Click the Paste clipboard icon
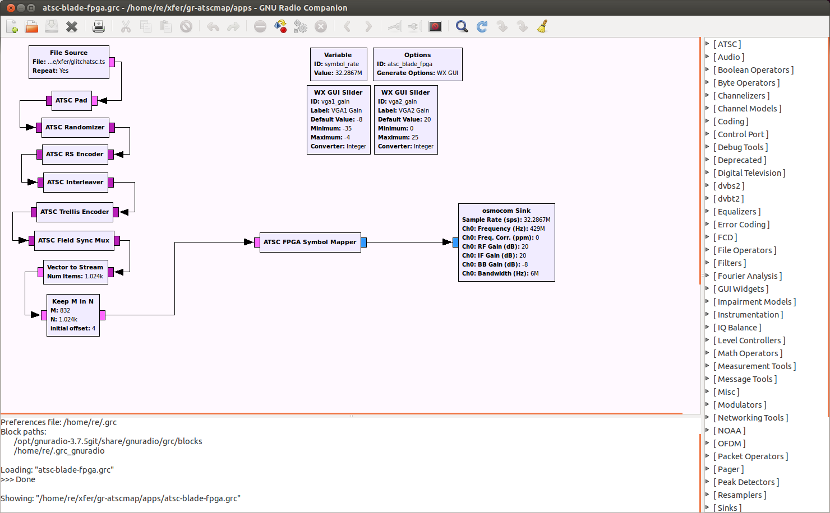 tap(166, 26)
